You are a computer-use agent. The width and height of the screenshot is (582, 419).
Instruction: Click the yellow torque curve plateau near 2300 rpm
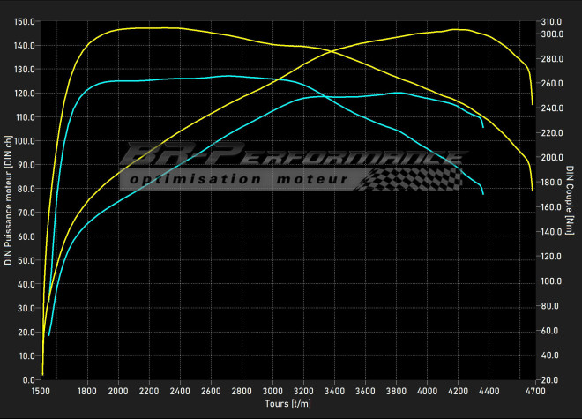click(165, 28)
